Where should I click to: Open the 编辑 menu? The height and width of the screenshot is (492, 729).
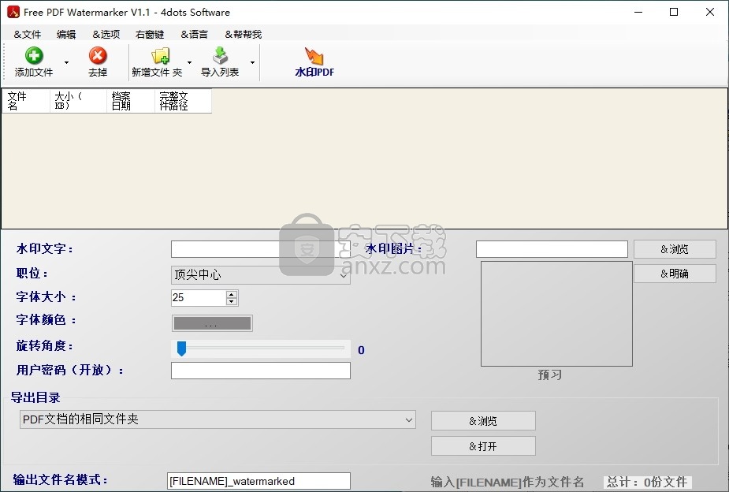[x=66, y=35]
